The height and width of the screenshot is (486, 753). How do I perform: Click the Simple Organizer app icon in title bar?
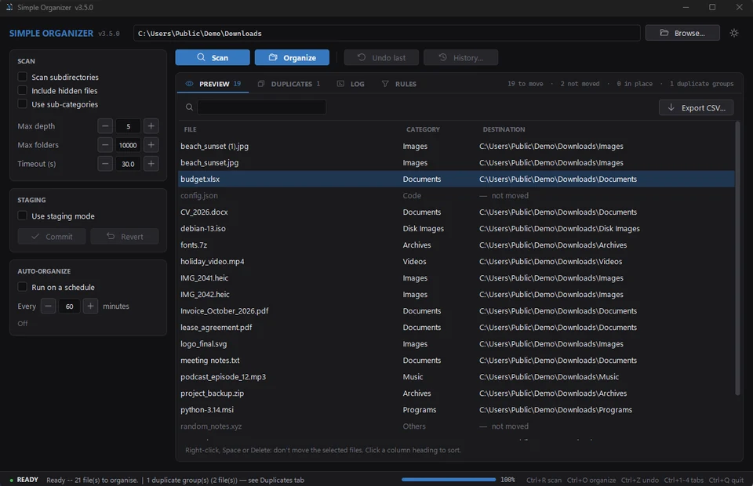click(x=9, y=7)
